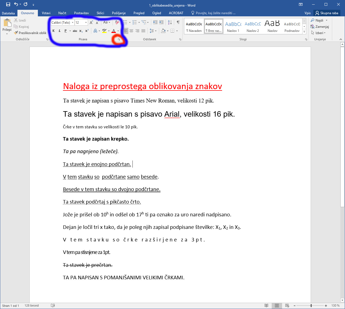This screenshot has height=309, width=345.
Task: Toggle bold with the K button
Action: (53, 31)
